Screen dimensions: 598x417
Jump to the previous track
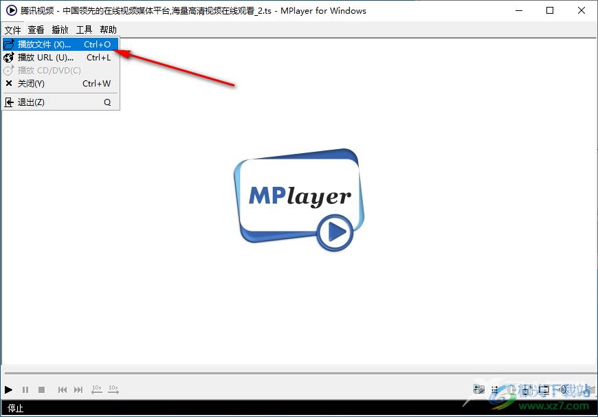pos(63,390)
